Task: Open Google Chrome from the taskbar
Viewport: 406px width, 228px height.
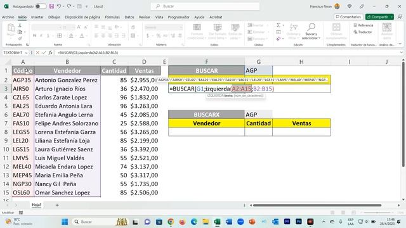Action: click(x=171, y=222)
